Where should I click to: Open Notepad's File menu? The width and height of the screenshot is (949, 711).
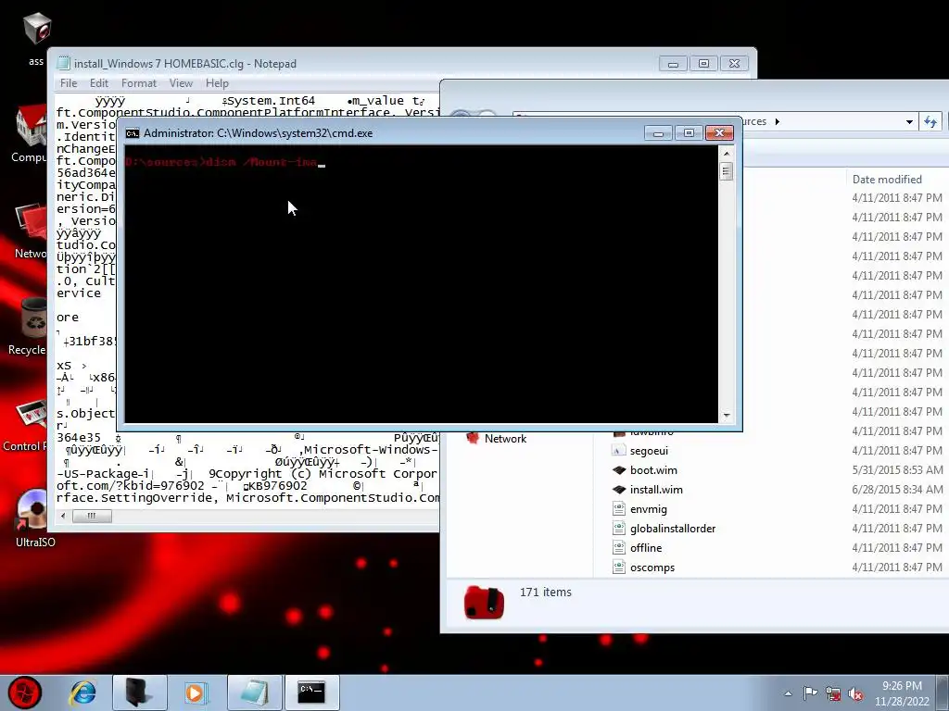[x=69, y=83]
